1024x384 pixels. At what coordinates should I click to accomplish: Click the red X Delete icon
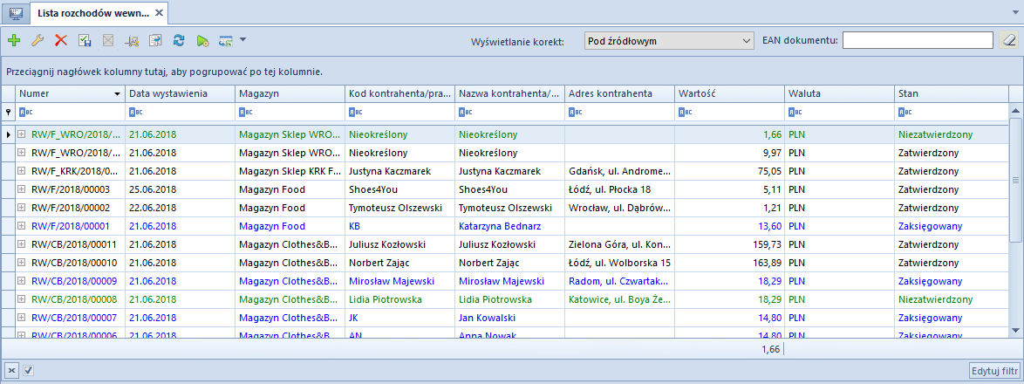tap(61, 40)
